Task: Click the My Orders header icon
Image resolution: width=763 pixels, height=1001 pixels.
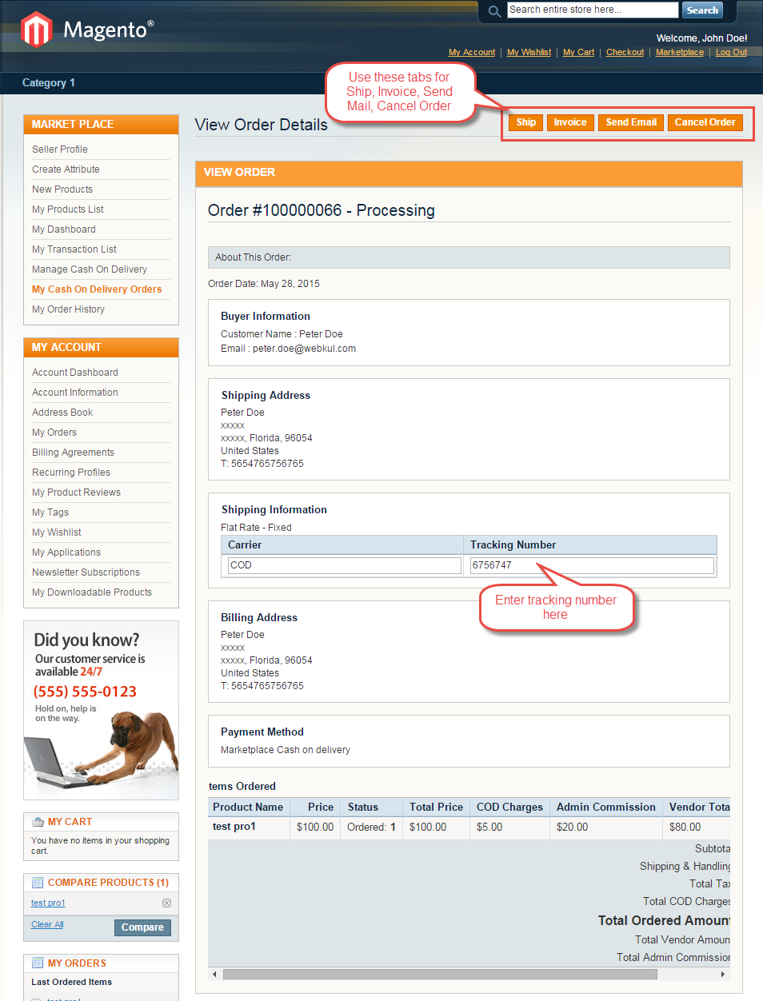Action: (38, 963)
